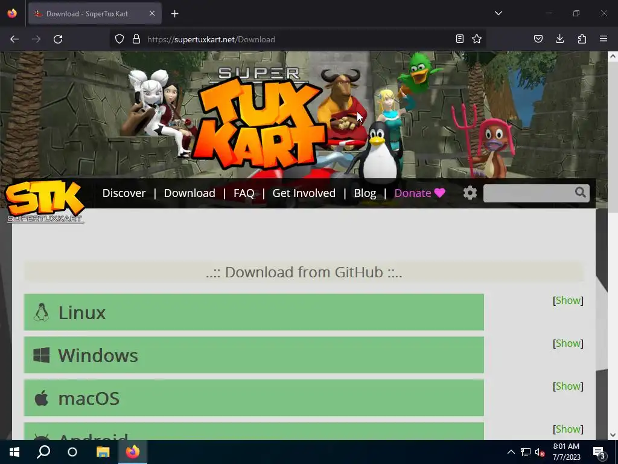Viewport: 618px width, 464px height.
Task: Open Cortana circle icon in taskbar
Action: click(72, 452)
